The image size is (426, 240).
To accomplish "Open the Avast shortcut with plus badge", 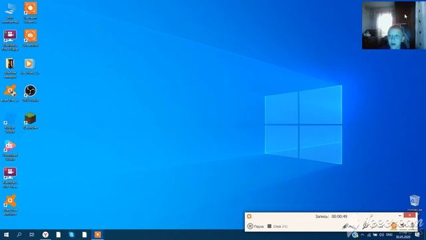I will (x=10, y=93).
